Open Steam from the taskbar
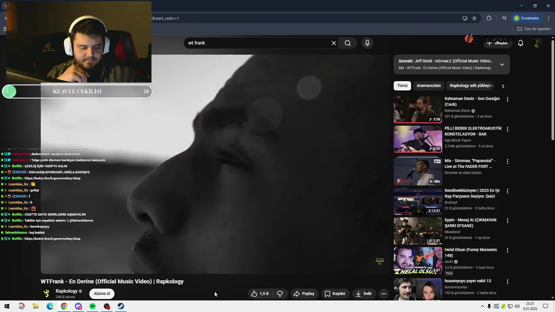 point(121,306)
